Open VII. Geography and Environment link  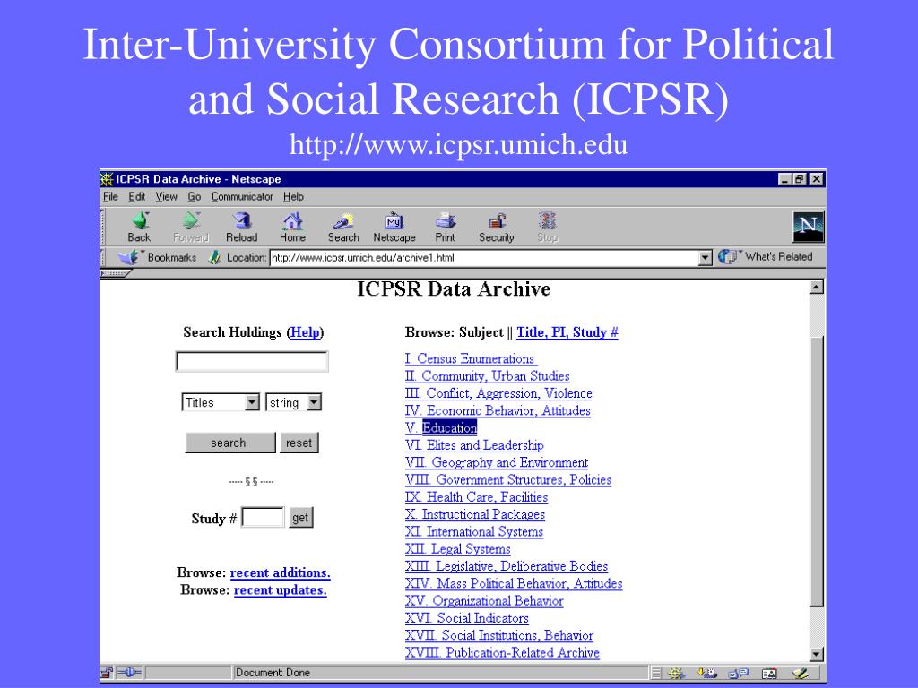coord(497,462)
